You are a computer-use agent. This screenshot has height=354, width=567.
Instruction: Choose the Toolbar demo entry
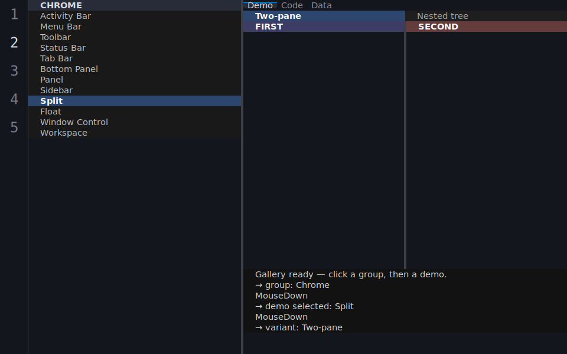pos(135,37)
